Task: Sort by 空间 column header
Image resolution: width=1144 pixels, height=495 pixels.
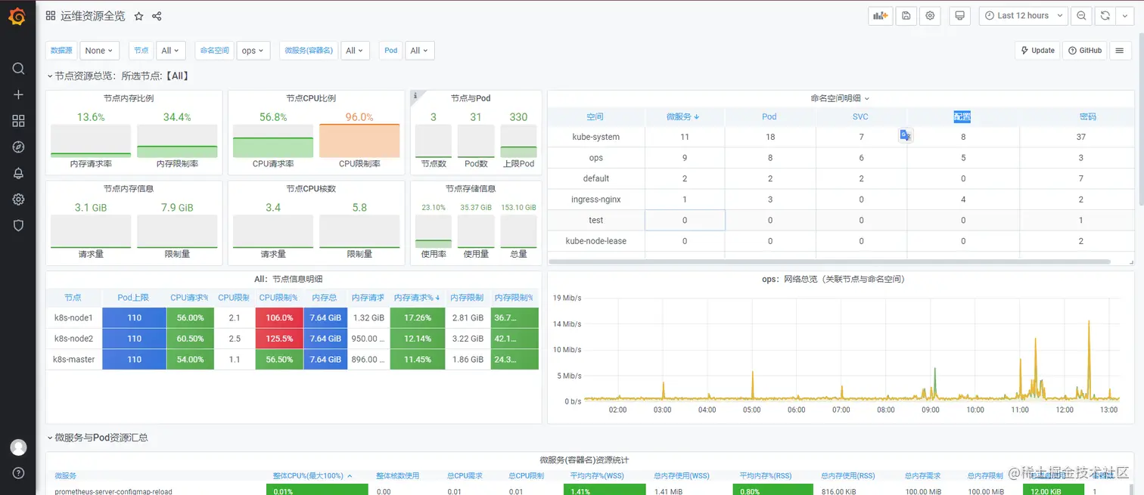Action: [595, 117]
